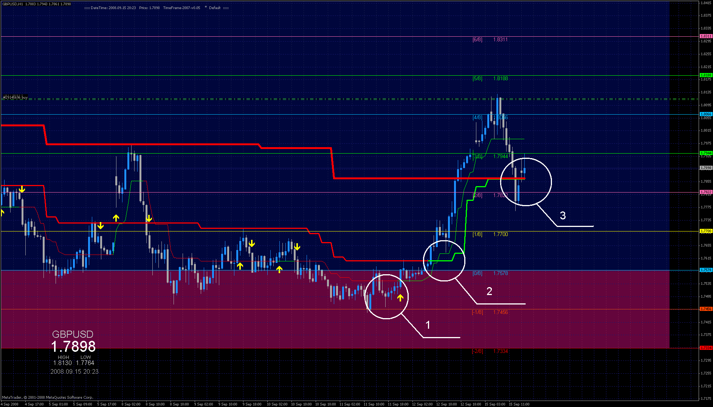Click the Default profile label in header
This screenshot has width=713, height=407.
pyautogui.click(x=215, y=8)
